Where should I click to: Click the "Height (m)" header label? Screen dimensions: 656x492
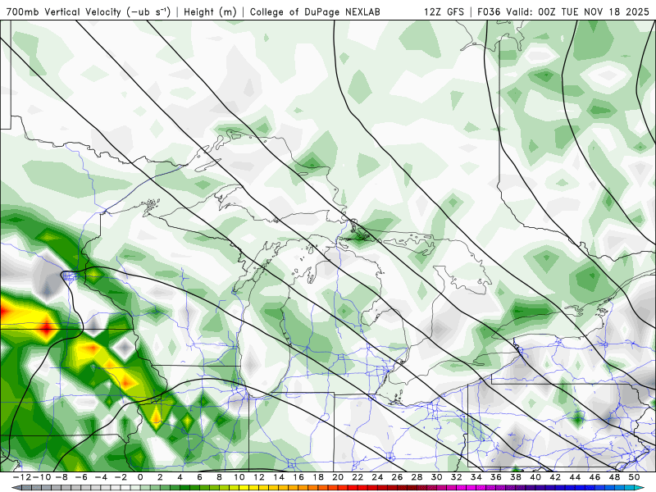pos(210,11)
